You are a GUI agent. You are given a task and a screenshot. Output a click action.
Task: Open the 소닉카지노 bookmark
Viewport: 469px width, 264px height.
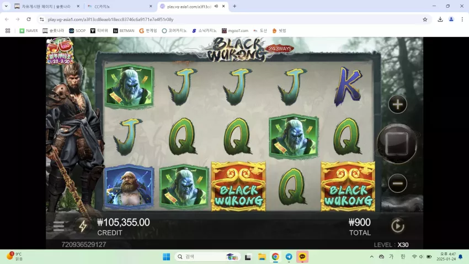point(204,30)
